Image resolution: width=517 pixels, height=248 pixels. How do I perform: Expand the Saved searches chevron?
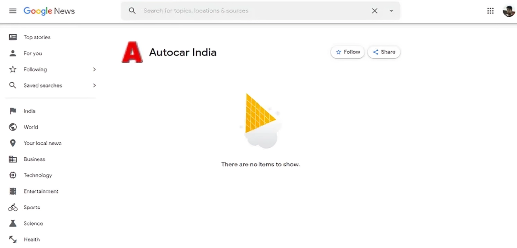pos(94,86)
